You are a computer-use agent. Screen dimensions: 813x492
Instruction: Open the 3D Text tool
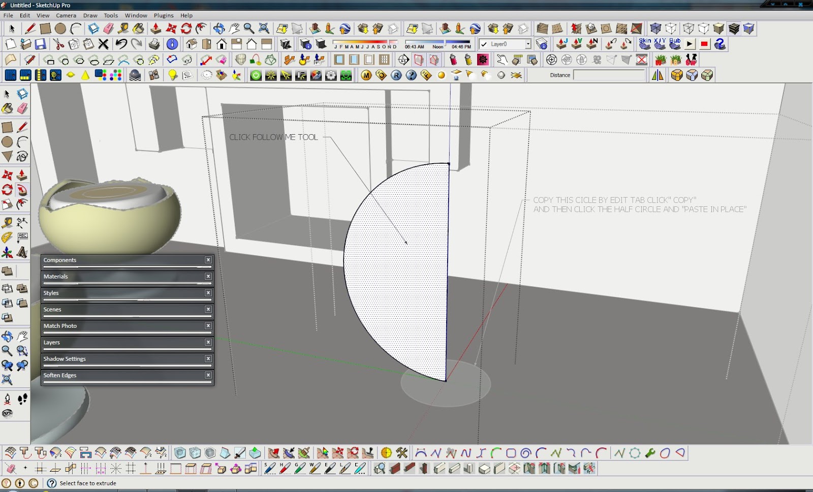[x=21, y=252]
